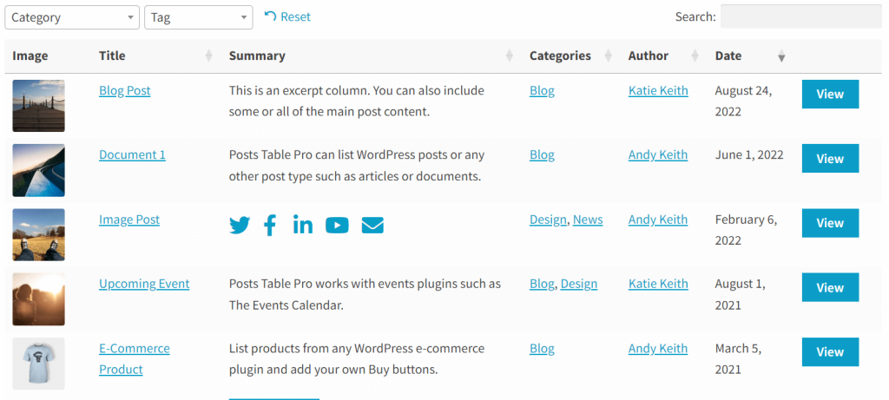Click the Categories column header text
889x400 pixels.
click(x=560, y=56)
